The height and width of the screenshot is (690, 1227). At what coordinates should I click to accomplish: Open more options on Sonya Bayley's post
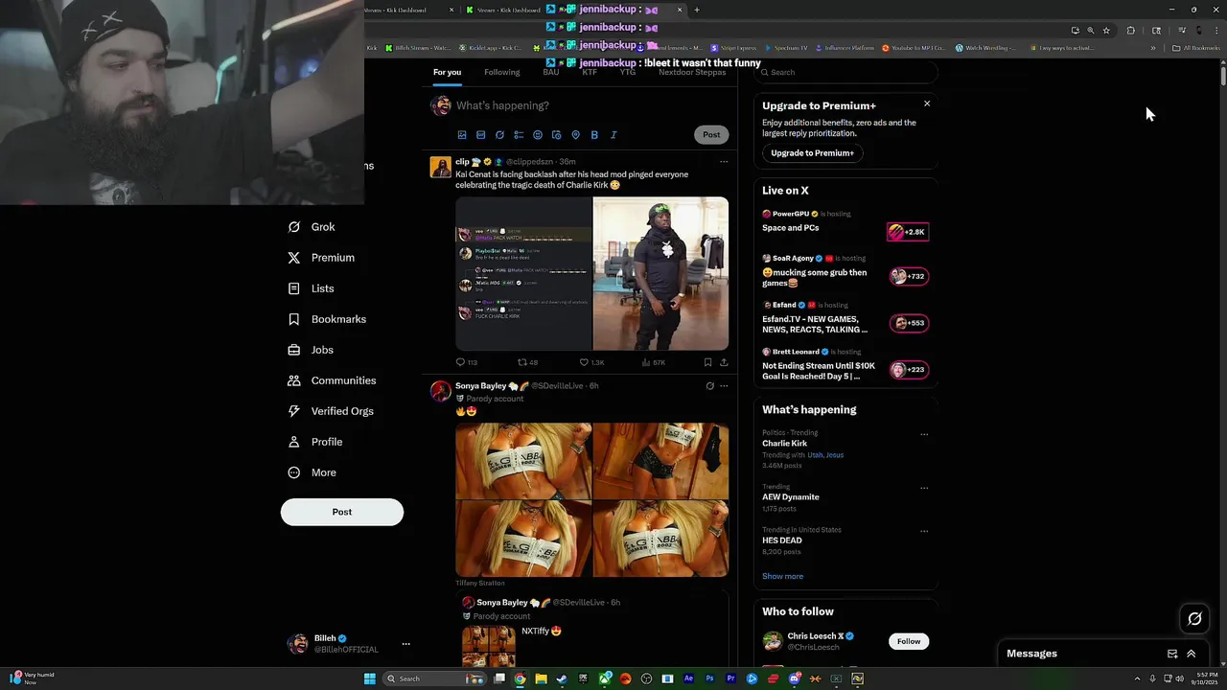coord(724,386)
